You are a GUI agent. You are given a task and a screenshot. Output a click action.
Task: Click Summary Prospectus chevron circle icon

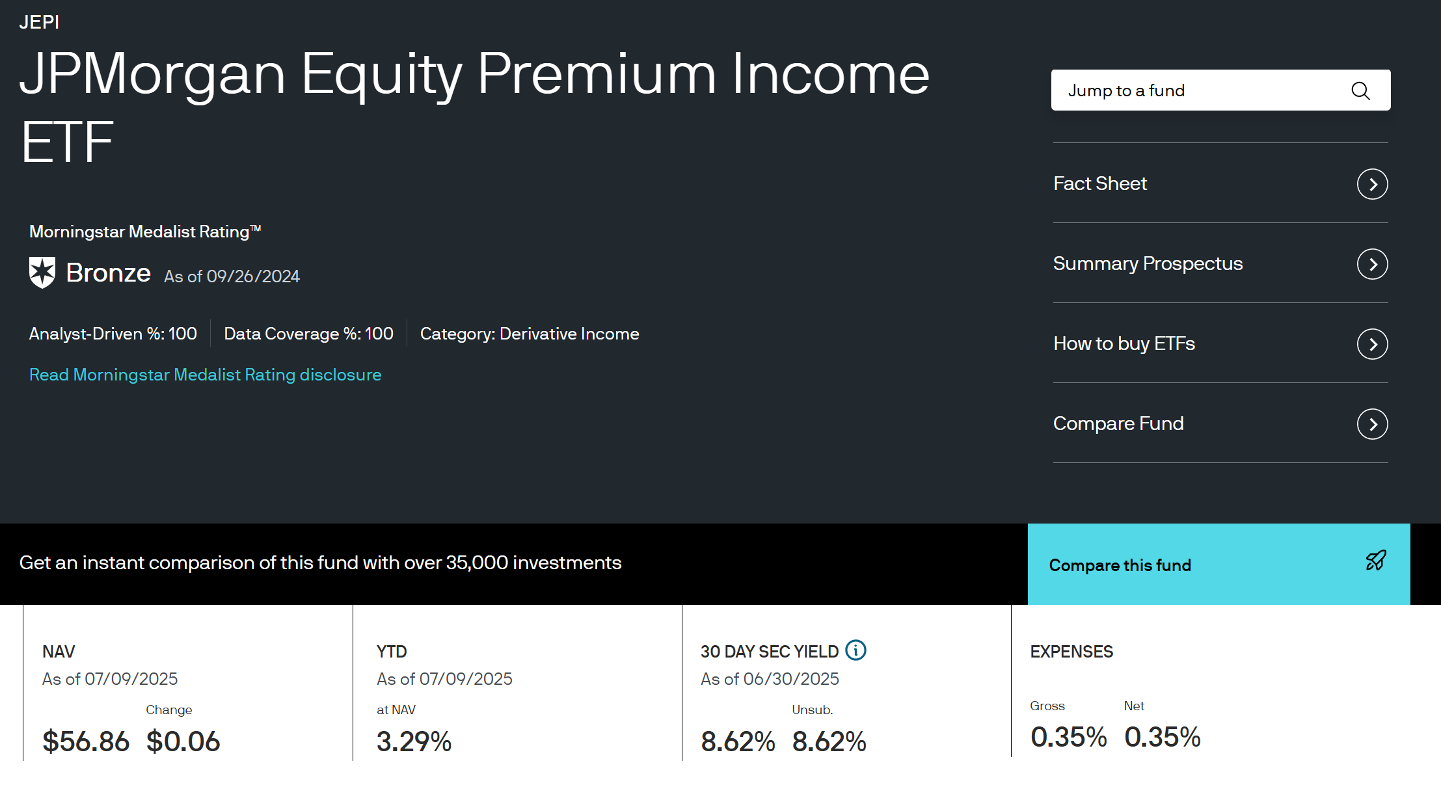[x=1372, y=264]
